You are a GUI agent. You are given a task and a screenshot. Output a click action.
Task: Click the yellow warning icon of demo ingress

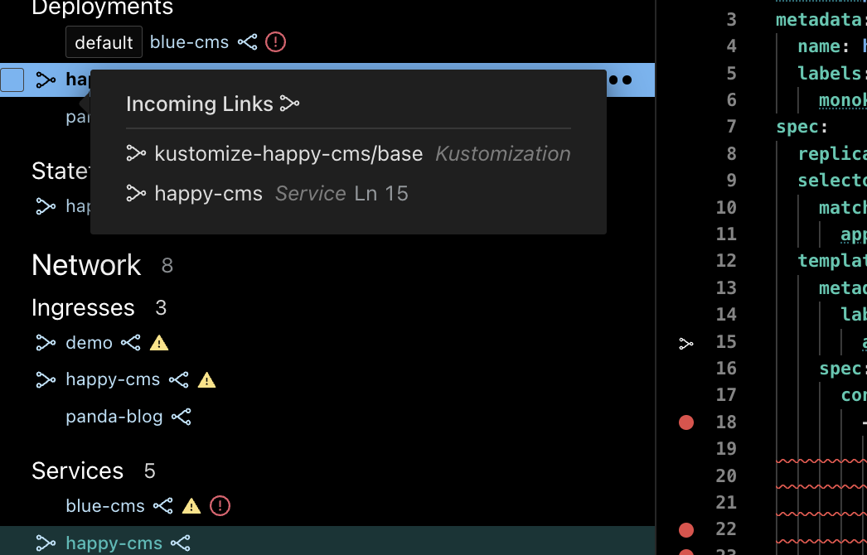tap(159, 343)
